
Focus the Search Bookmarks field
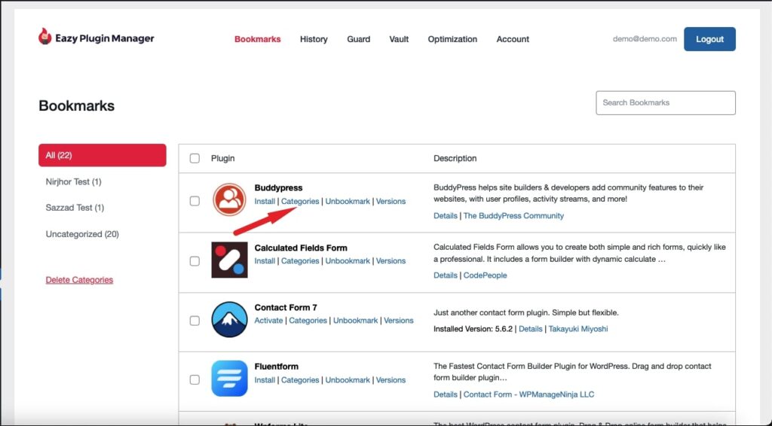(666, 102)
